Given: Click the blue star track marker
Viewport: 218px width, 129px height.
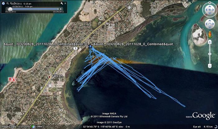Looking at the screenshot, I should pyautogui.click(x=90, y=46).
